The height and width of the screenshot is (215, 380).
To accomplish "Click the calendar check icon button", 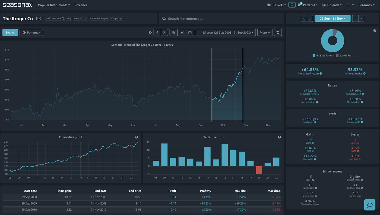I will [x=190, y=33].
